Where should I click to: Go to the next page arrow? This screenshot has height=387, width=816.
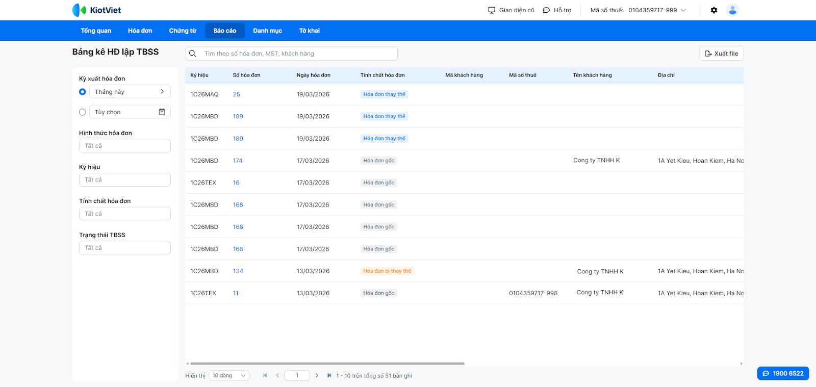[317, 376]
